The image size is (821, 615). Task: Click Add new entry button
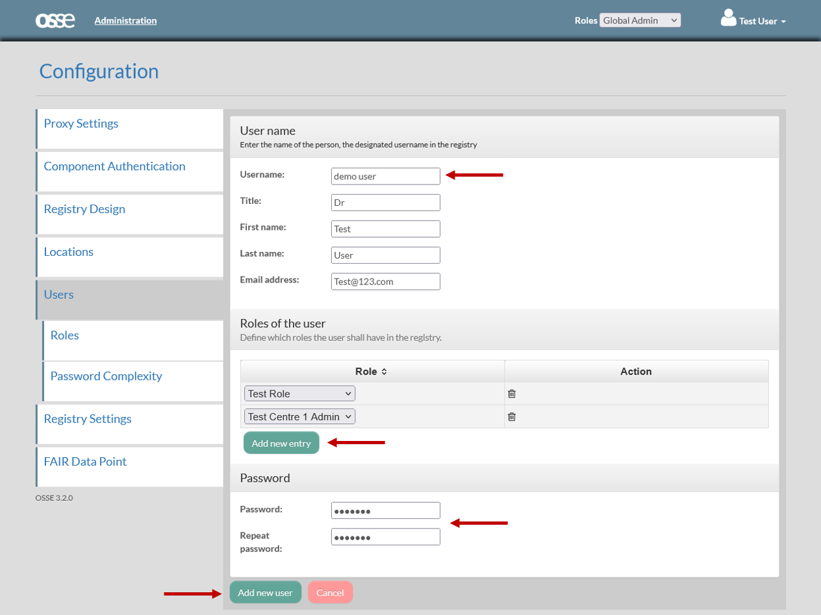point(281,443)
